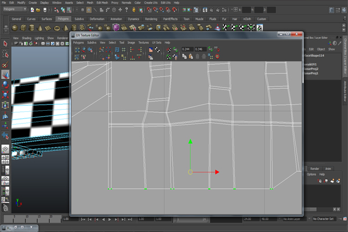The height and width of the screenshot is (232, 348).
Task: Toggle snap to curves magnet icon
Action: click(155, 10)
